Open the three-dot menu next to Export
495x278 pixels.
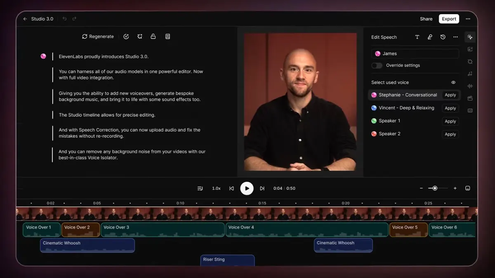(468, 19)
